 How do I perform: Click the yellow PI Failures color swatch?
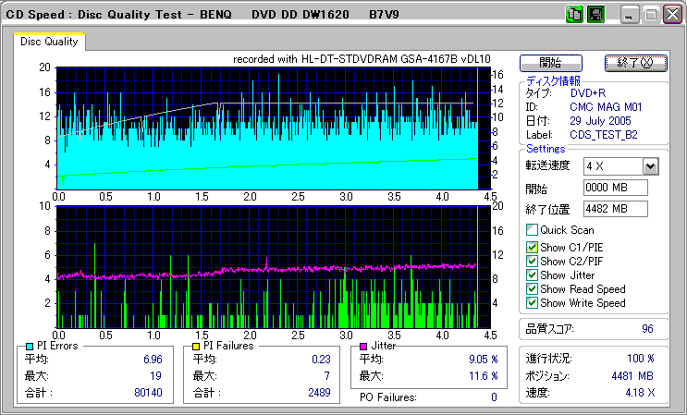point(197,346)
